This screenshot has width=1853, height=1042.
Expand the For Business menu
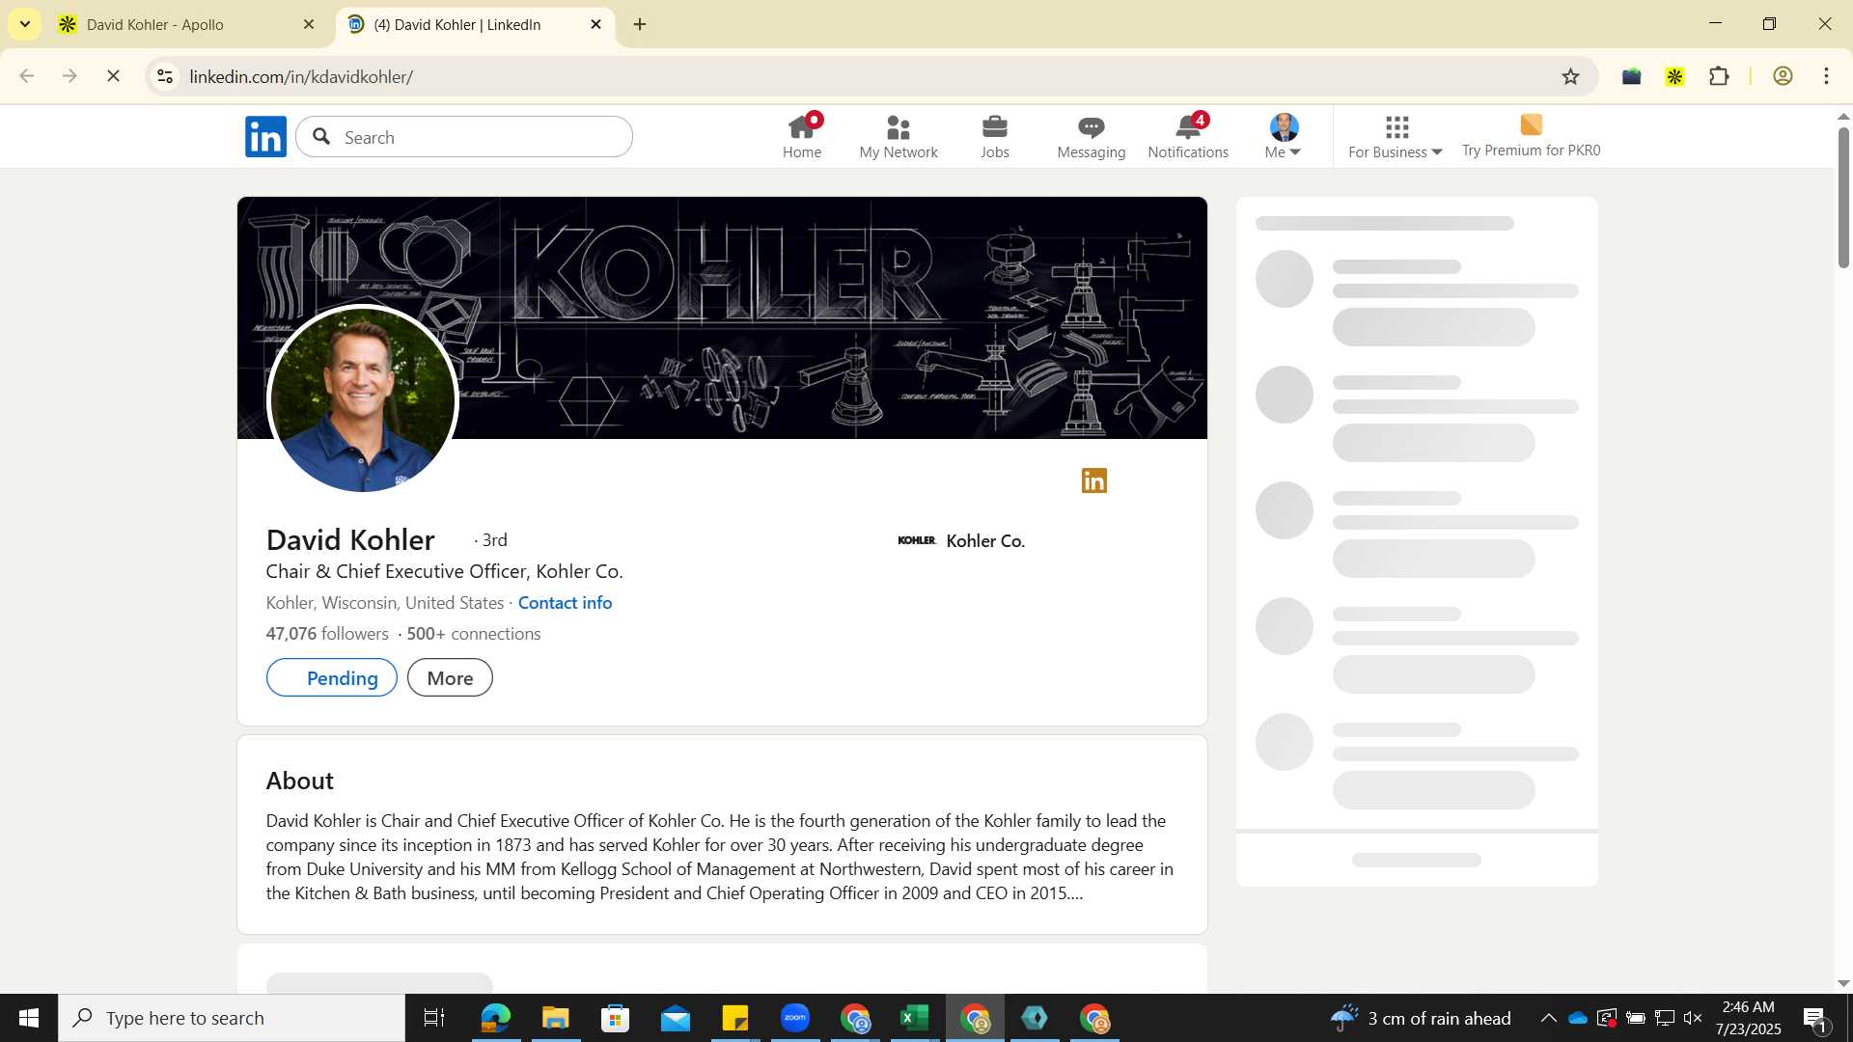click(1396, 136)
